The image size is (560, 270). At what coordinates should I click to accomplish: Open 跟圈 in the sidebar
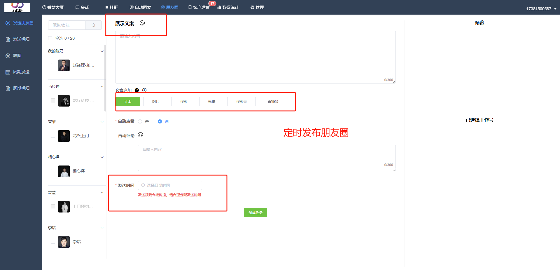[x=13, y=55]
